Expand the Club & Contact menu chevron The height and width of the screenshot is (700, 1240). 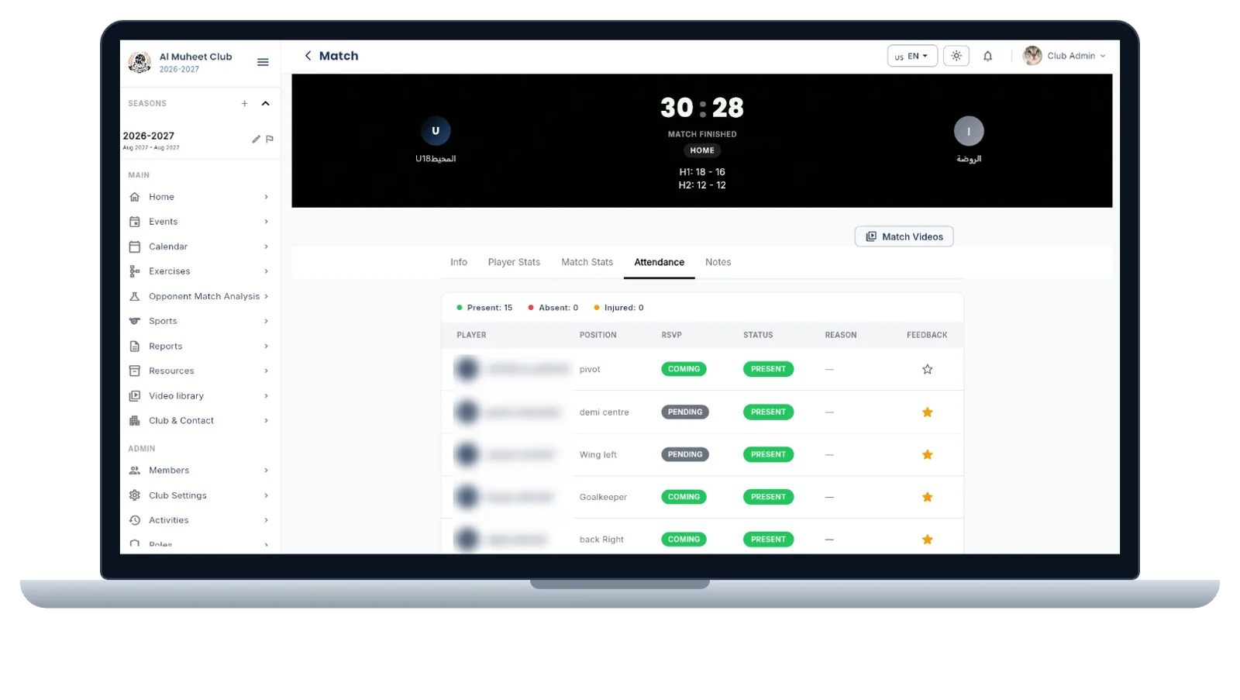[x=266, y=421]
